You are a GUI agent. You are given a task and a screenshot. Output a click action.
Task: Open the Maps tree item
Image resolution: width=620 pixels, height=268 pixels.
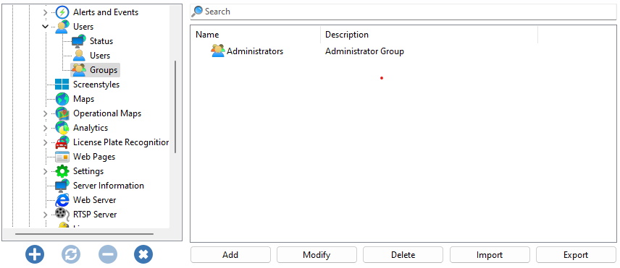[x=83, y=99]
